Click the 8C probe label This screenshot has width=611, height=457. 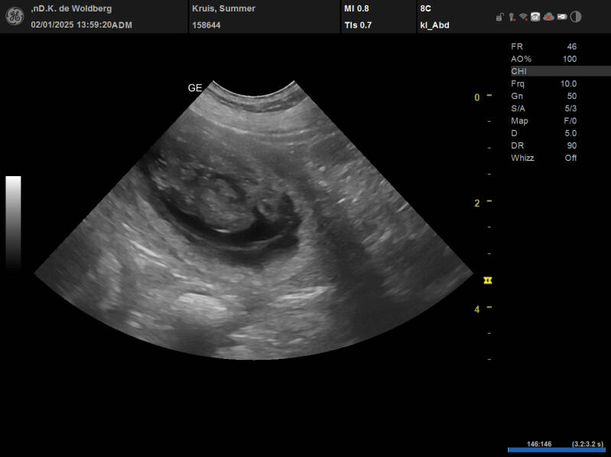(425, 8)
